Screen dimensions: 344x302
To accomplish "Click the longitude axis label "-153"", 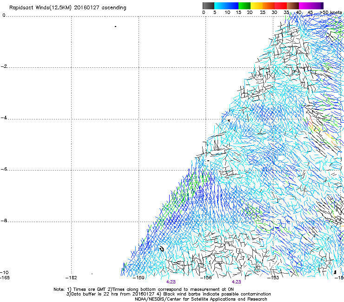I will coord(273,278).
